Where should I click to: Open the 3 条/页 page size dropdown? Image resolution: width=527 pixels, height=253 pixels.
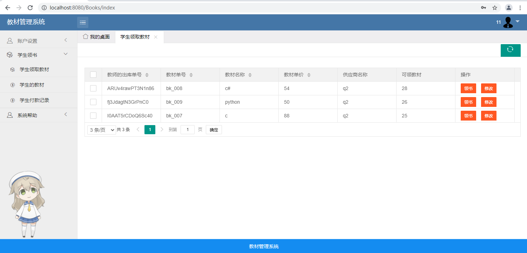coord(102,130)
